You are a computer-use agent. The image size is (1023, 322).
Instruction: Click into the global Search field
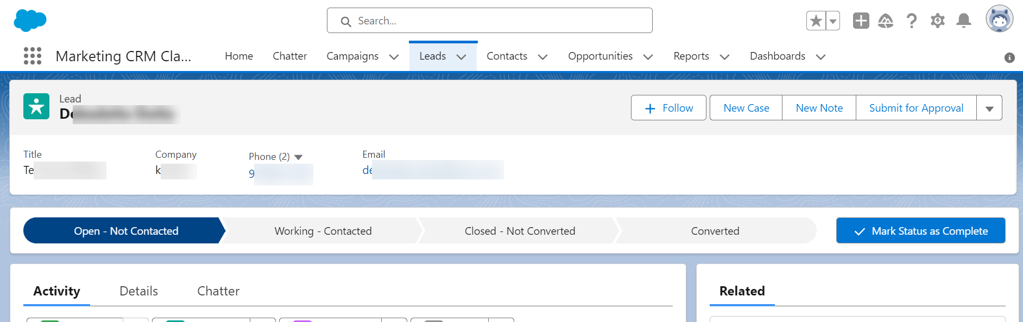[x=489, y=21]
